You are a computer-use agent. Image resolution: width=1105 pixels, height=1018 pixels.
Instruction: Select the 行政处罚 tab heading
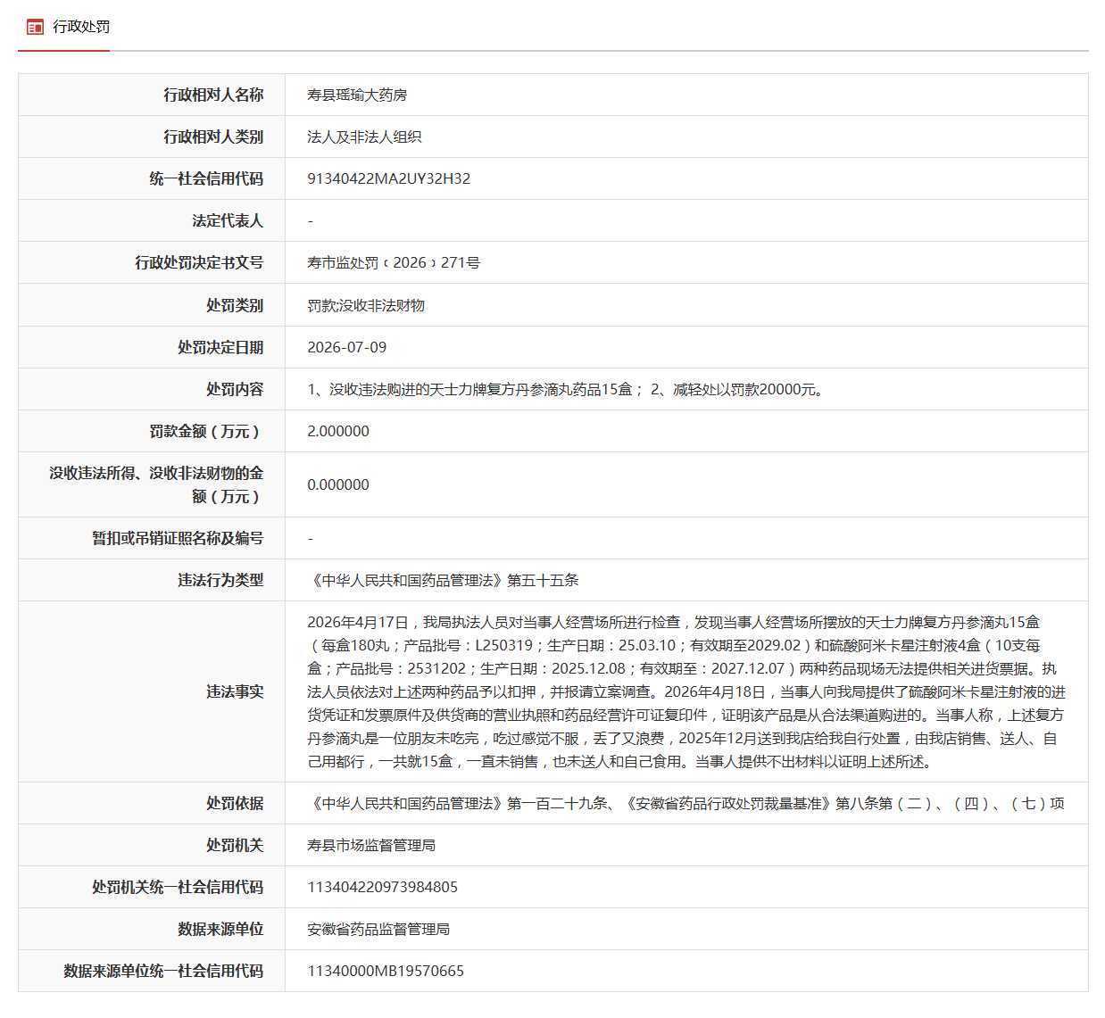point(81,27)
